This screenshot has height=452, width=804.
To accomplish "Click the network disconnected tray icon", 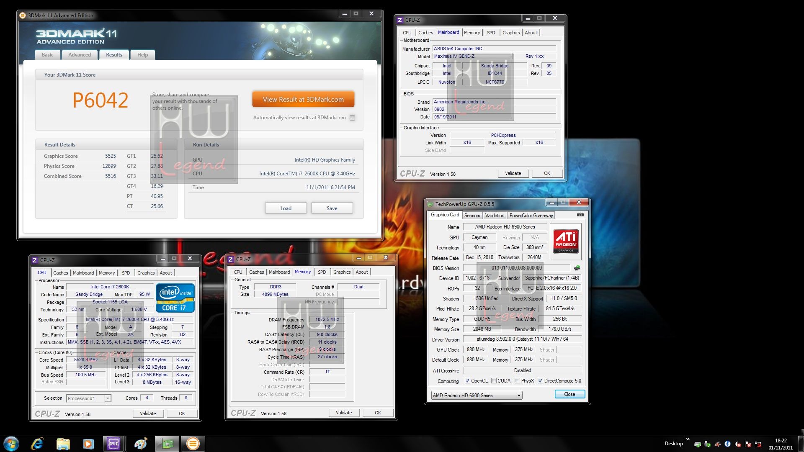I will (x=758, y=444).
